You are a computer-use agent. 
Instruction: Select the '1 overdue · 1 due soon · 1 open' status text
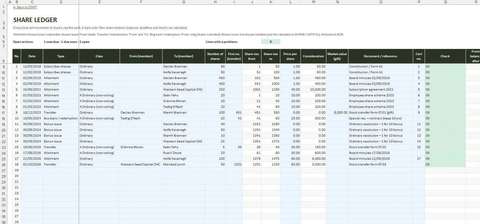pos(67,42)
